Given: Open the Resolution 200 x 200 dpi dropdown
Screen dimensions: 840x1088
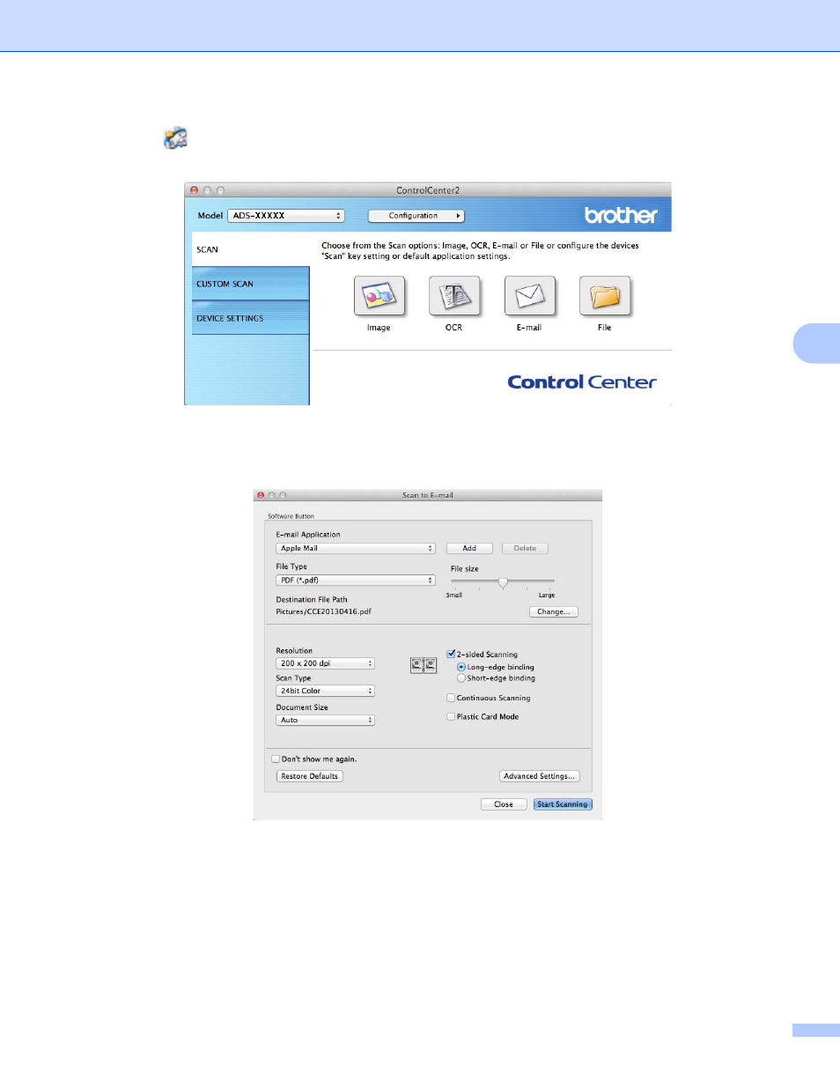Looking at the screenshot, I should tap(325, 663).
